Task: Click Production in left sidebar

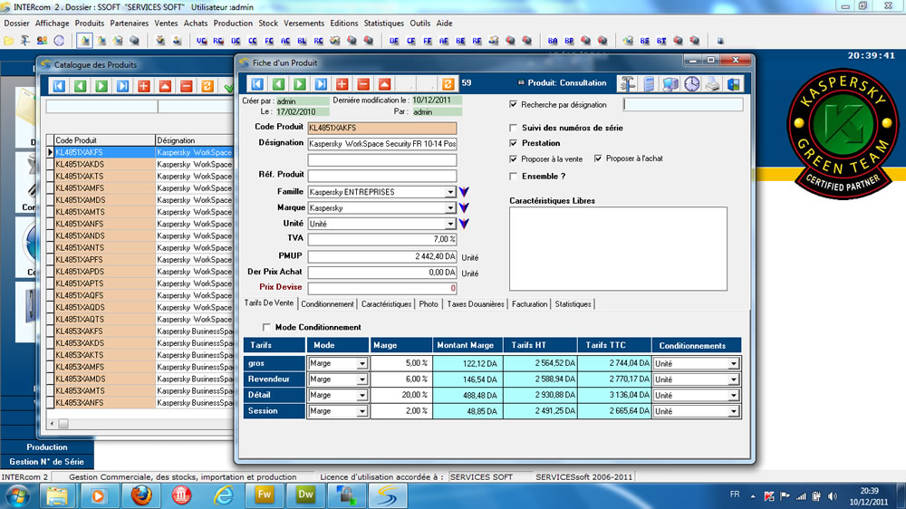Action: pos(47,447)
